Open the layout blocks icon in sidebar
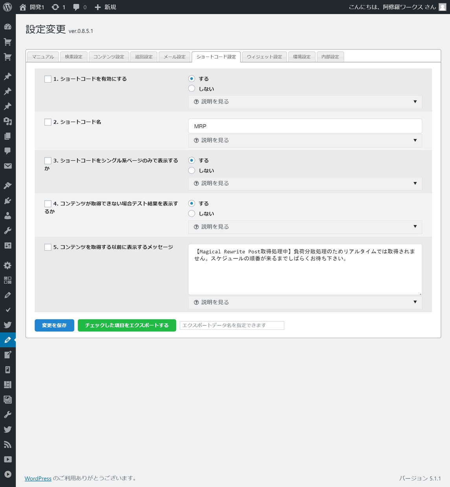The height and width of the screenshot is (487, 450). (7, 384)
